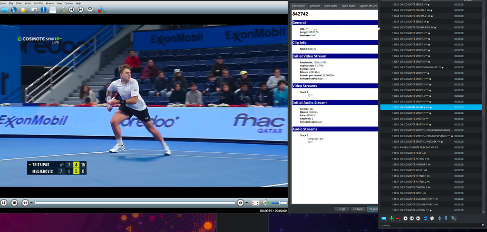This screenshot has width=487, height=232.
Task: Open a file with the folder icon
Action: point(4,9)
